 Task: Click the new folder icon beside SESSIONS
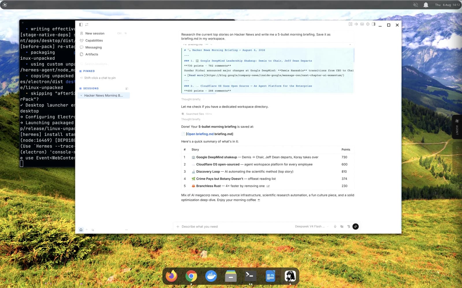pyautogui.click(x=127, y=88)
